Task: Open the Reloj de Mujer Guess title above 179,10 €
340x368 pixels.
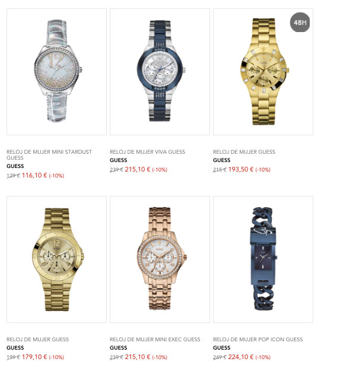Action: [37, 340]
